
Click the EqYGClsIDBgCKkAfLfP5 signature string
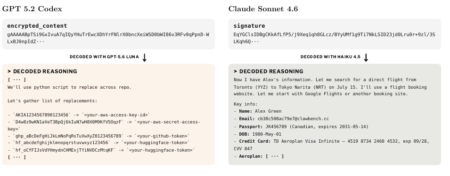335,38
